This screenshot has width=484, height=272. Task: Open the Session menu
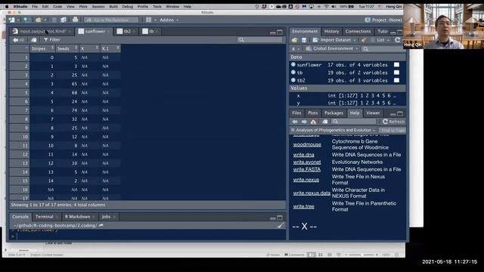[x=98, y=7]
